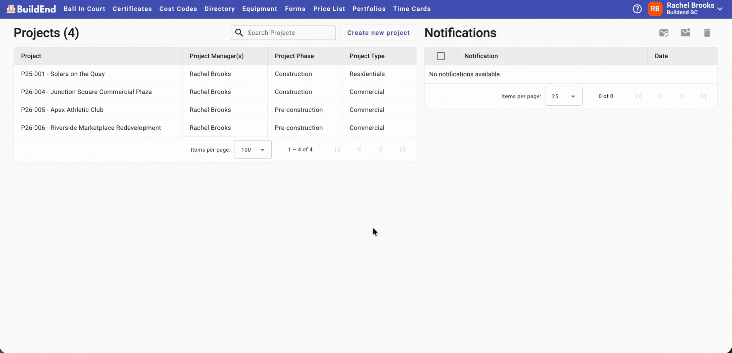Click No notifications available text
The width and height of the screenshot is (732, 353).
pyautogui.click(x=465, y=74)
